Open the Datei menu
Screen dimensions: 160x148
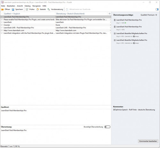[x=3, y=6]
